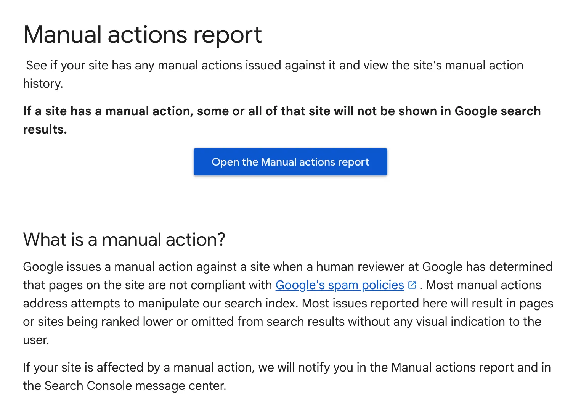Click the paragraph starting "See if your site"
Image resolution: width=581 pixels, height=412 pixels.
click(273, 74)
